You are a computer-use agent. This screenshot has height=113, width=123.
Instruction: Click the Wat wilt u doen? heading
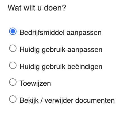pos(37,8)
